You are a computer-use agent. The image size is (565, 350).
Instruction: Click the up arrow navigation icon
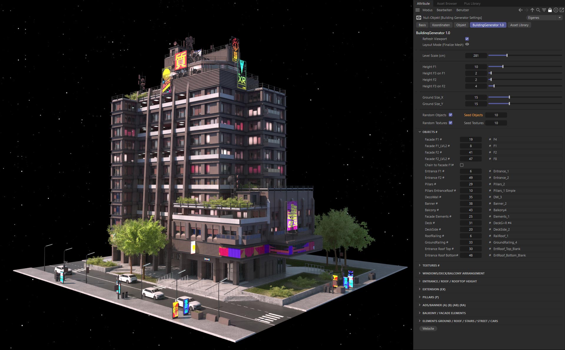click(532, 10)
